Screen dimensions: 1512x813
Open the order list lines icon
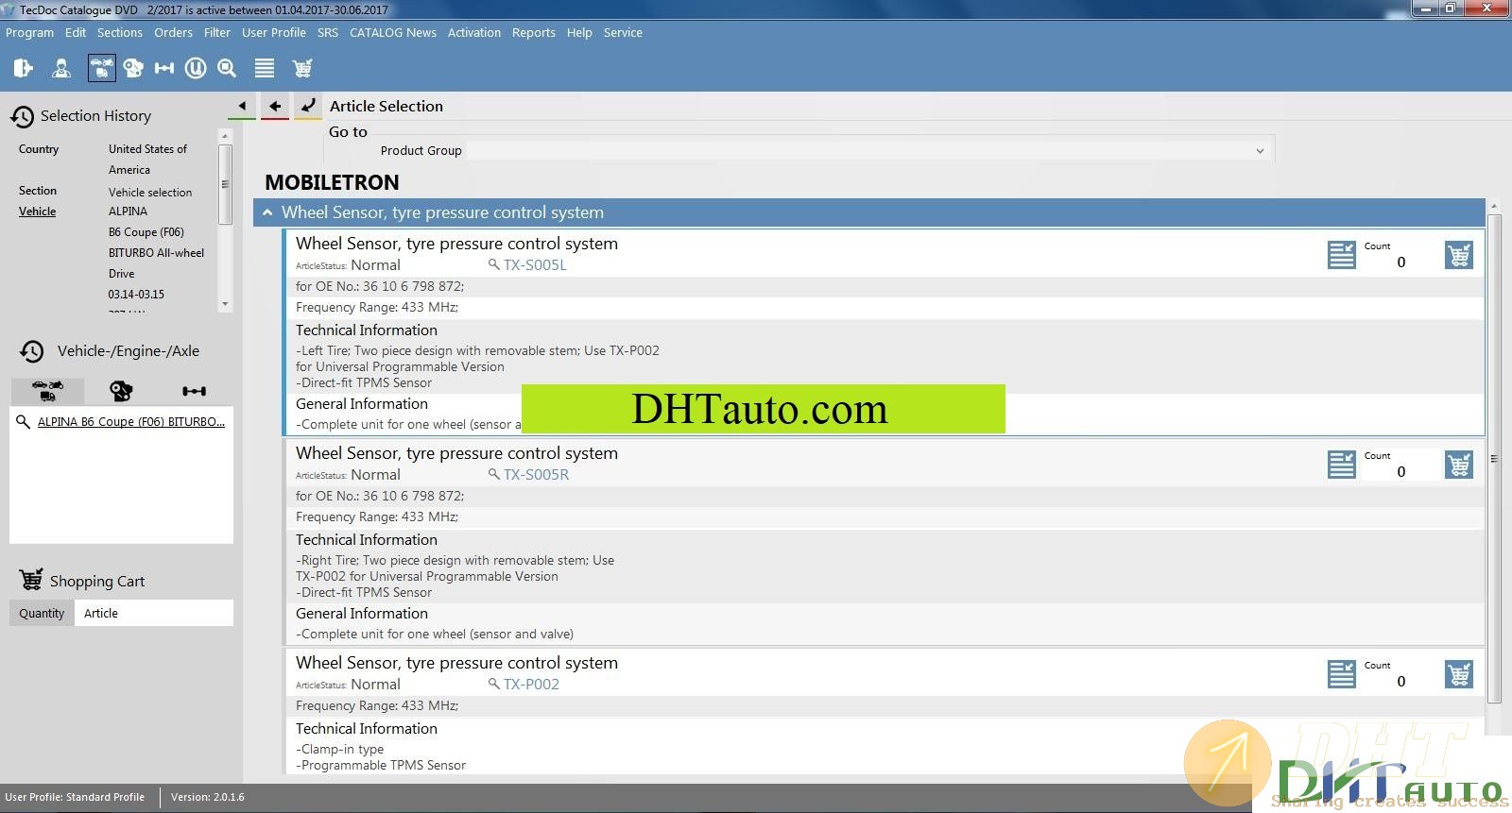point(265,68)
